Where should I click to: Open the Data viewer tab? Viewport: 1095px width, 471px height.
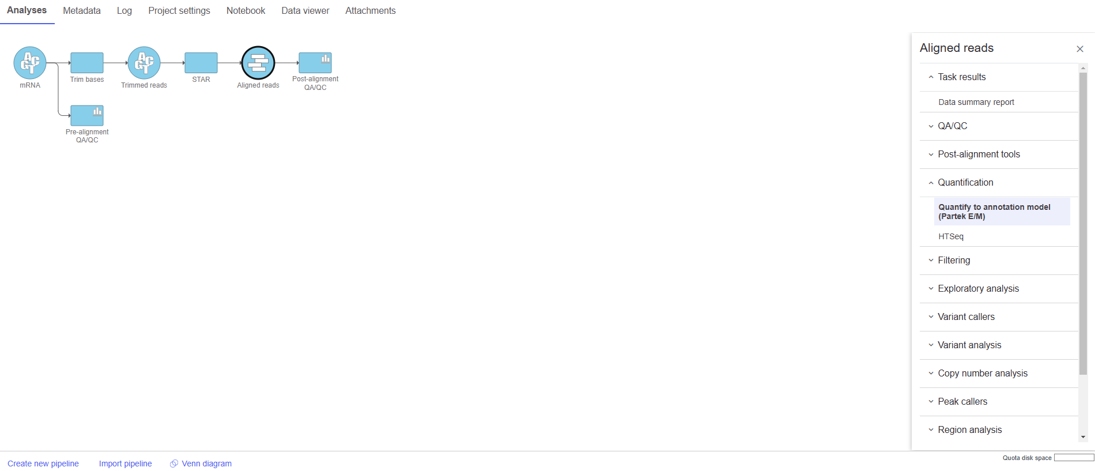pos(305,11)
